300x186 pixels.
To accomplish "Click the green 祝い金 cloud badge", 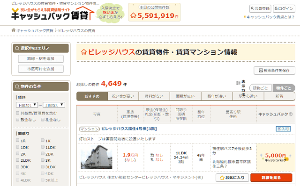I will [111, 13].
